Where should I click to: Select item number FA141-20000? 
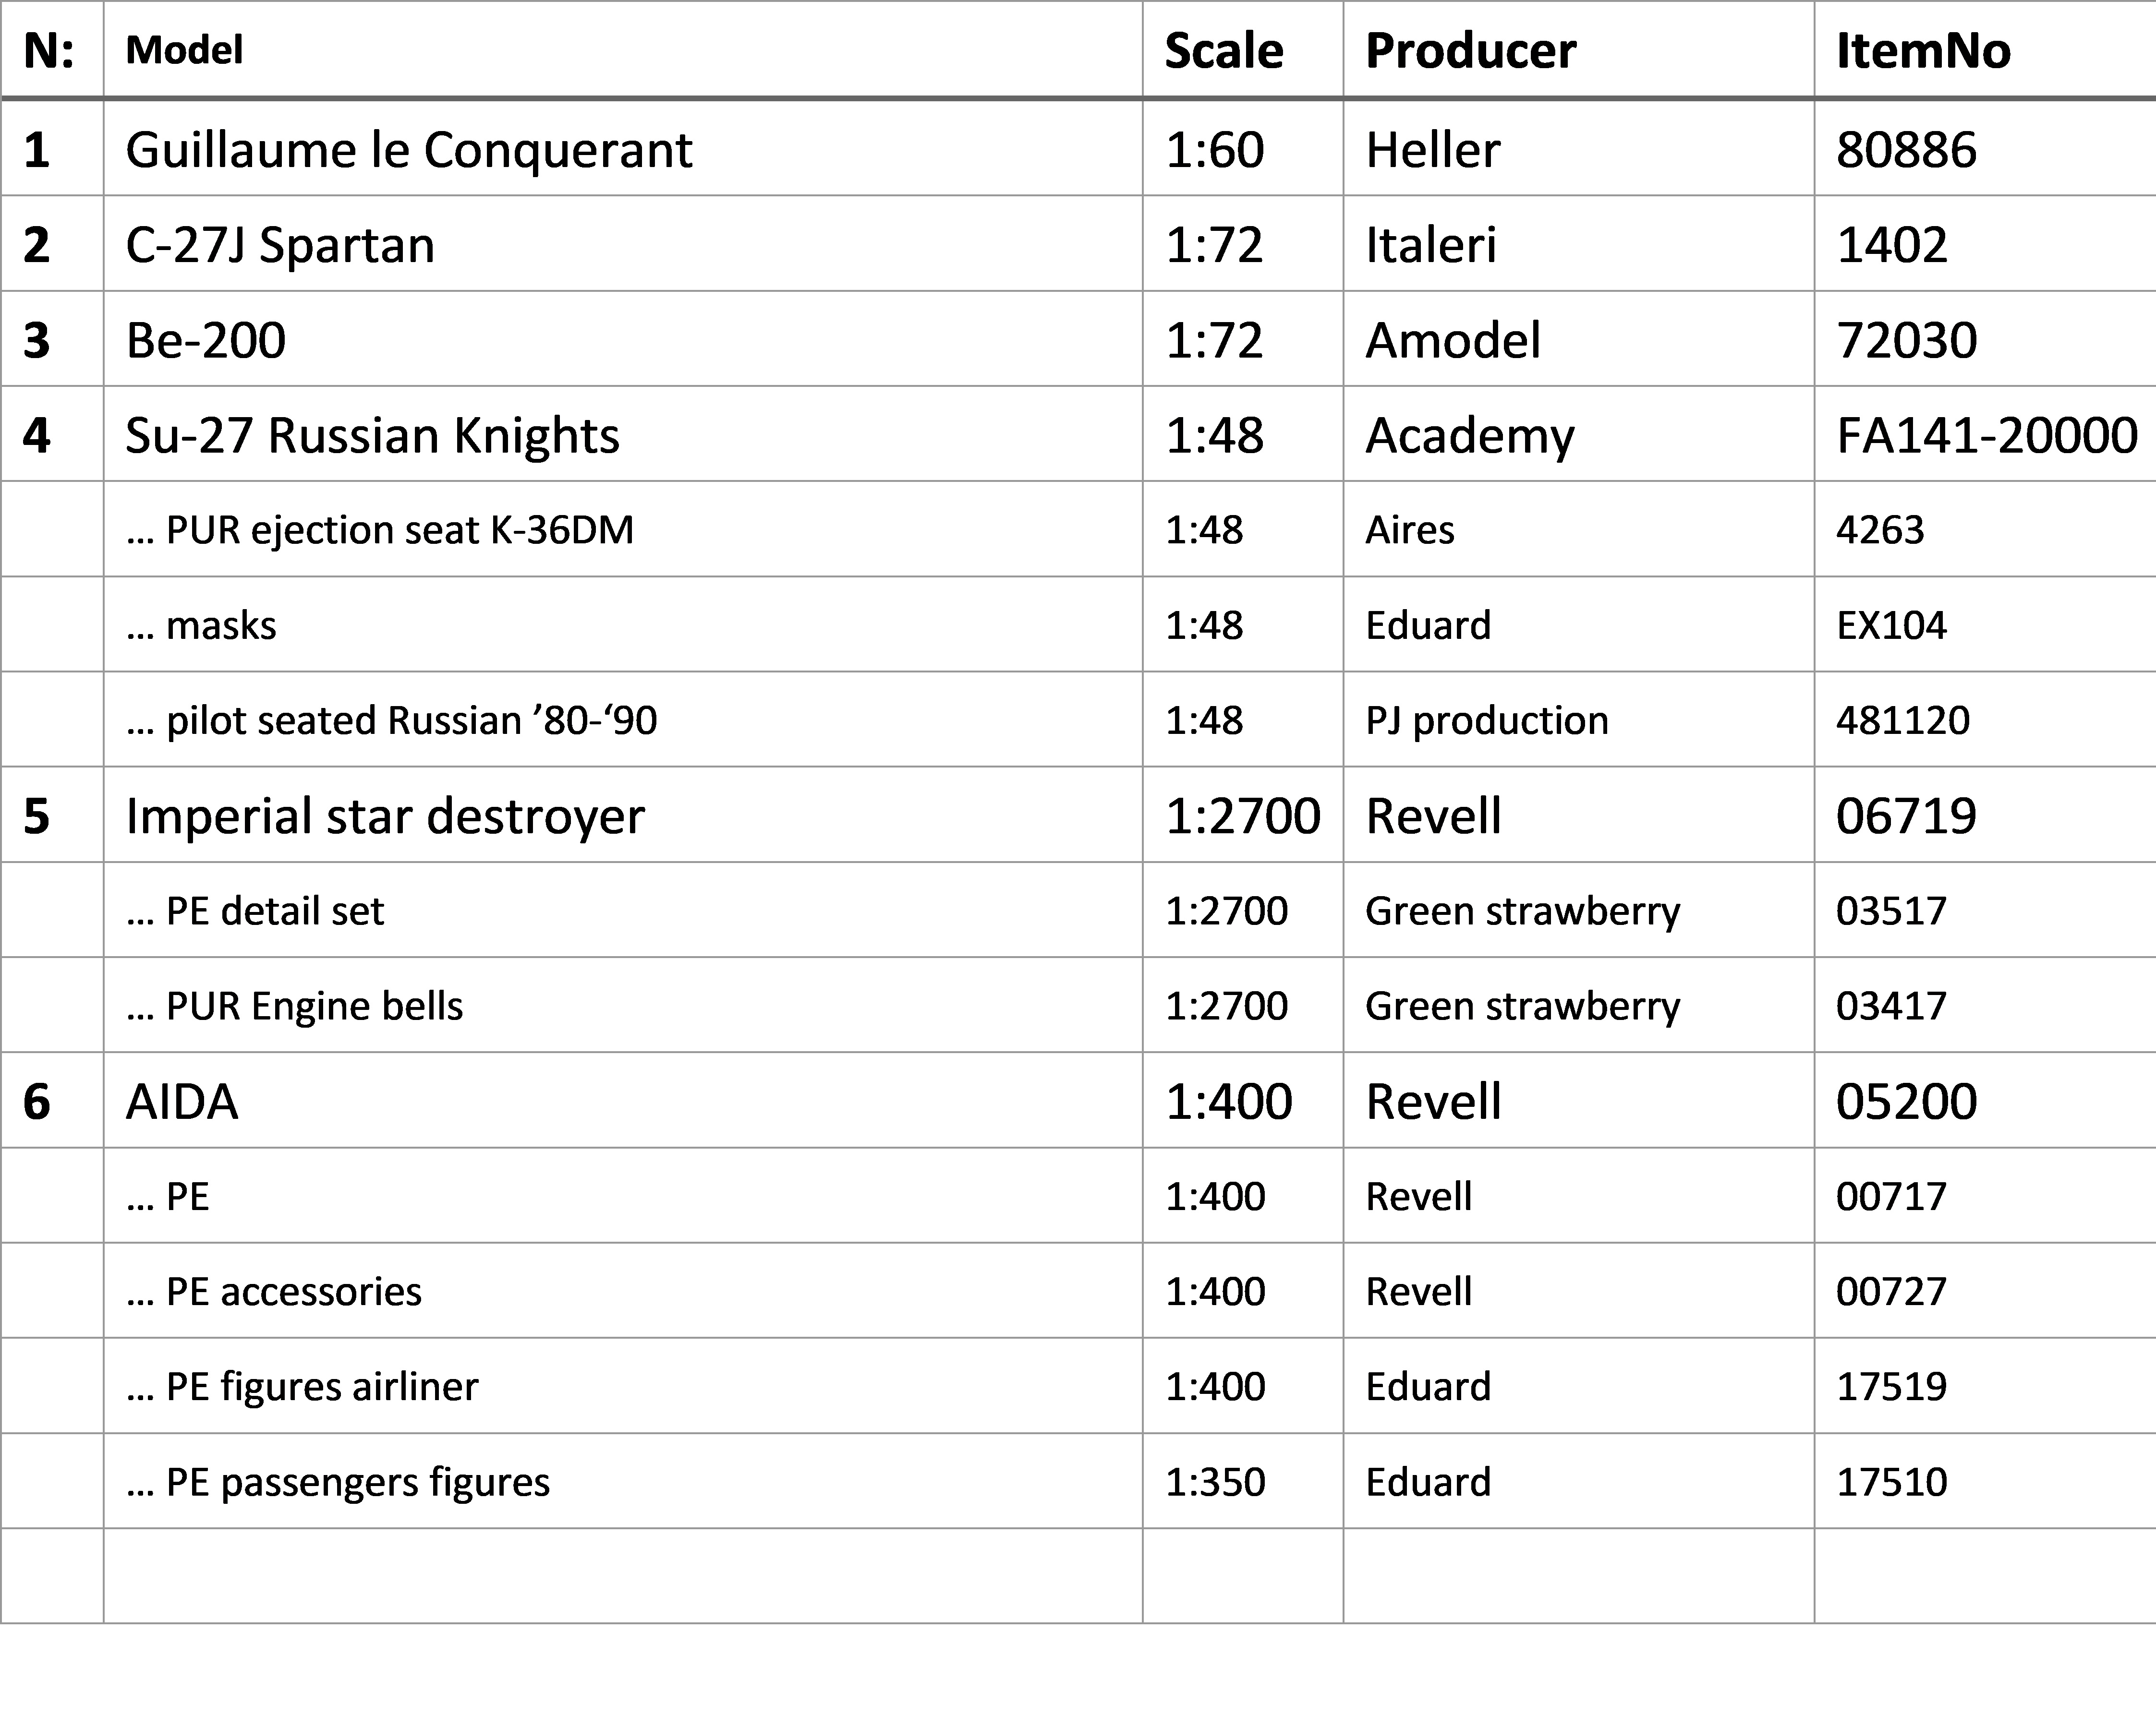pos(1985,434)
